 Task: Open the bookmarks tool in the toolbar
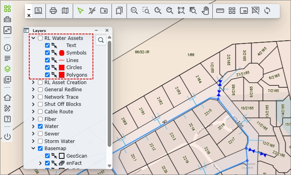[x=119, y=11]
